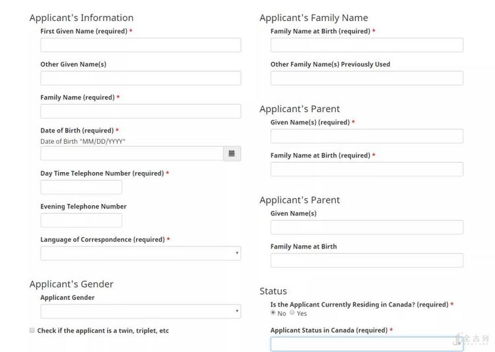Click the applicant's Family Name input field
Screen dimensions: 495x352
pyautogui.click(x=140, y=111)
